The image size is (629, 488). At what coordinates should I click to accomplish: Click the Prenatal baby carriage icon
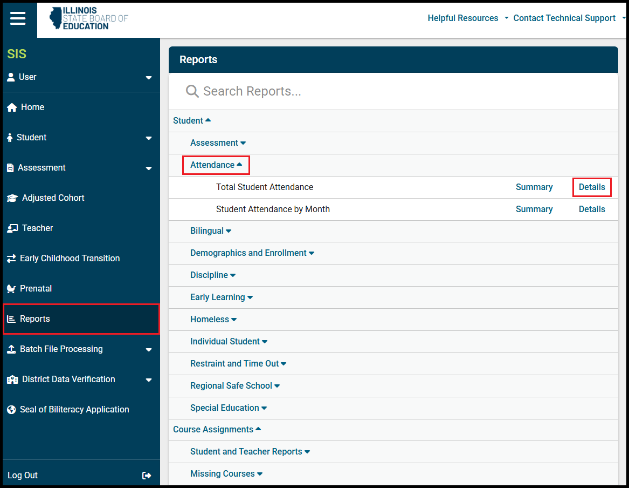pyautogui.click(x=11, y=289)
